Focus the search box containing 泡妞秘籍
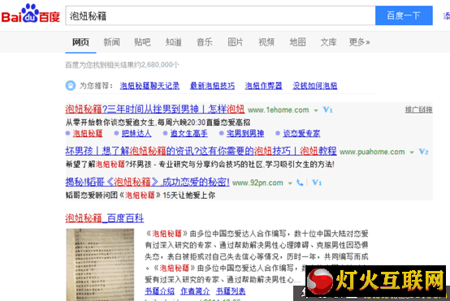 220,15
